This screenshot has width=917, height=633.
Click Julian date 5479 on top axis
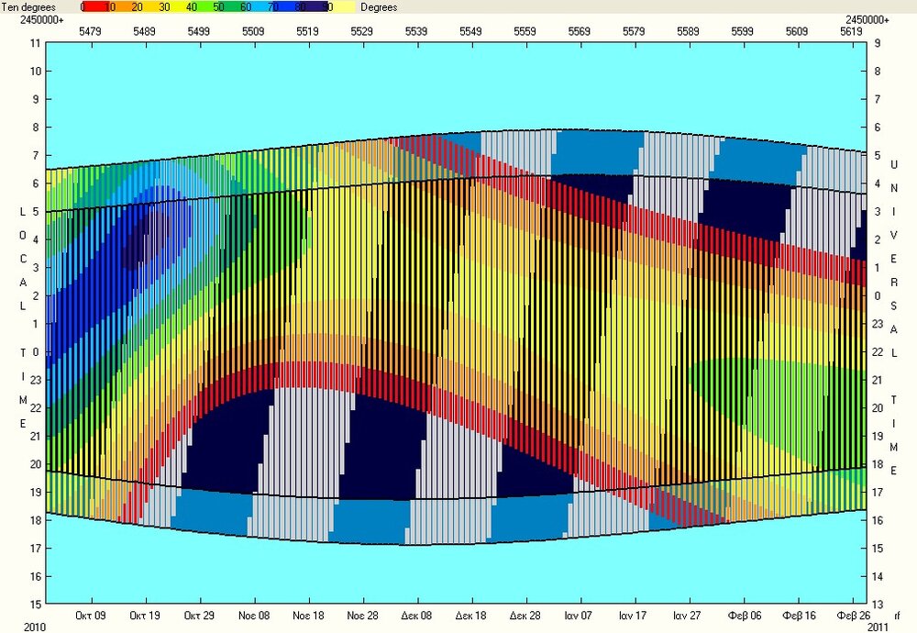(90, 31)
